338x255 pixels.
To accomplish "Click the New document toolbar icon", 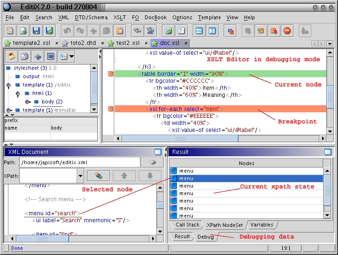I will (10, 31).
